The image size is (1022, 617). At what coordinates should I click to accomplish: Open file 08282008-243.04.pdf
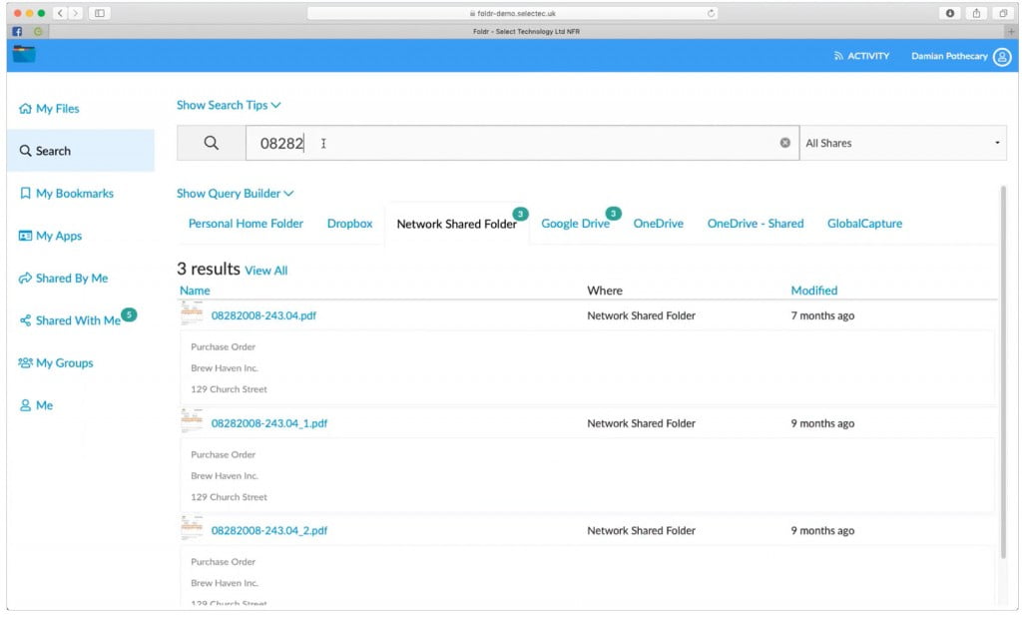(x=263, y=315)
